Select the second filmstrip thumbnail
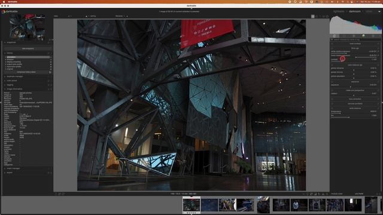 tap(209, 205)
